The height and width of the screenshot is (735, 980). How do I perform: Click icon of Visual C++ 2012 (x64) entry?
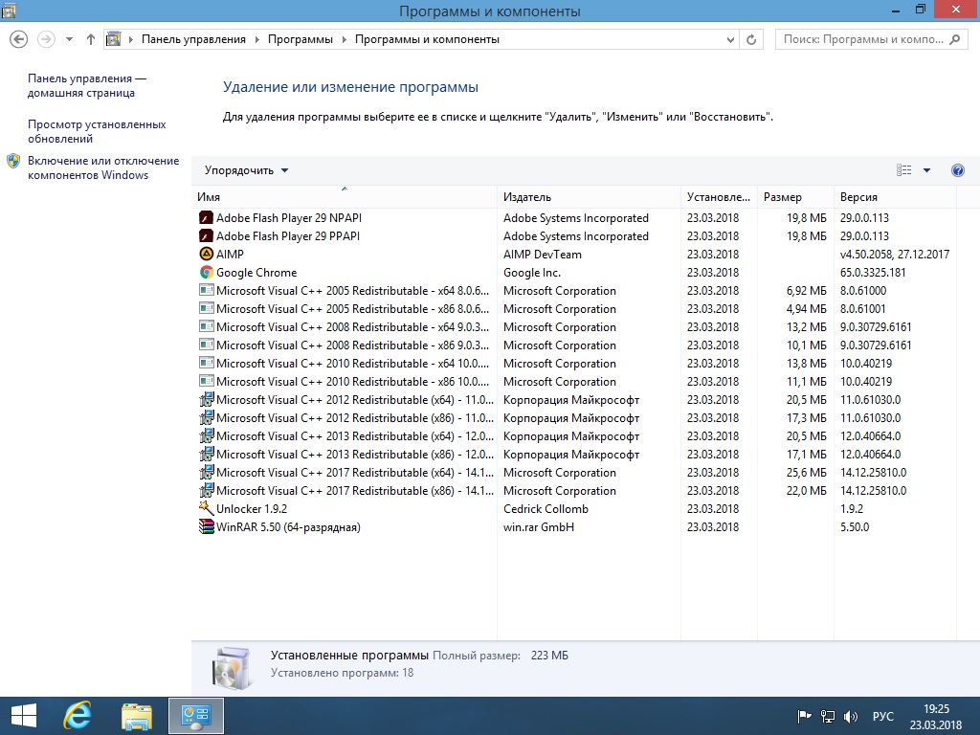[x=207, y=399]
